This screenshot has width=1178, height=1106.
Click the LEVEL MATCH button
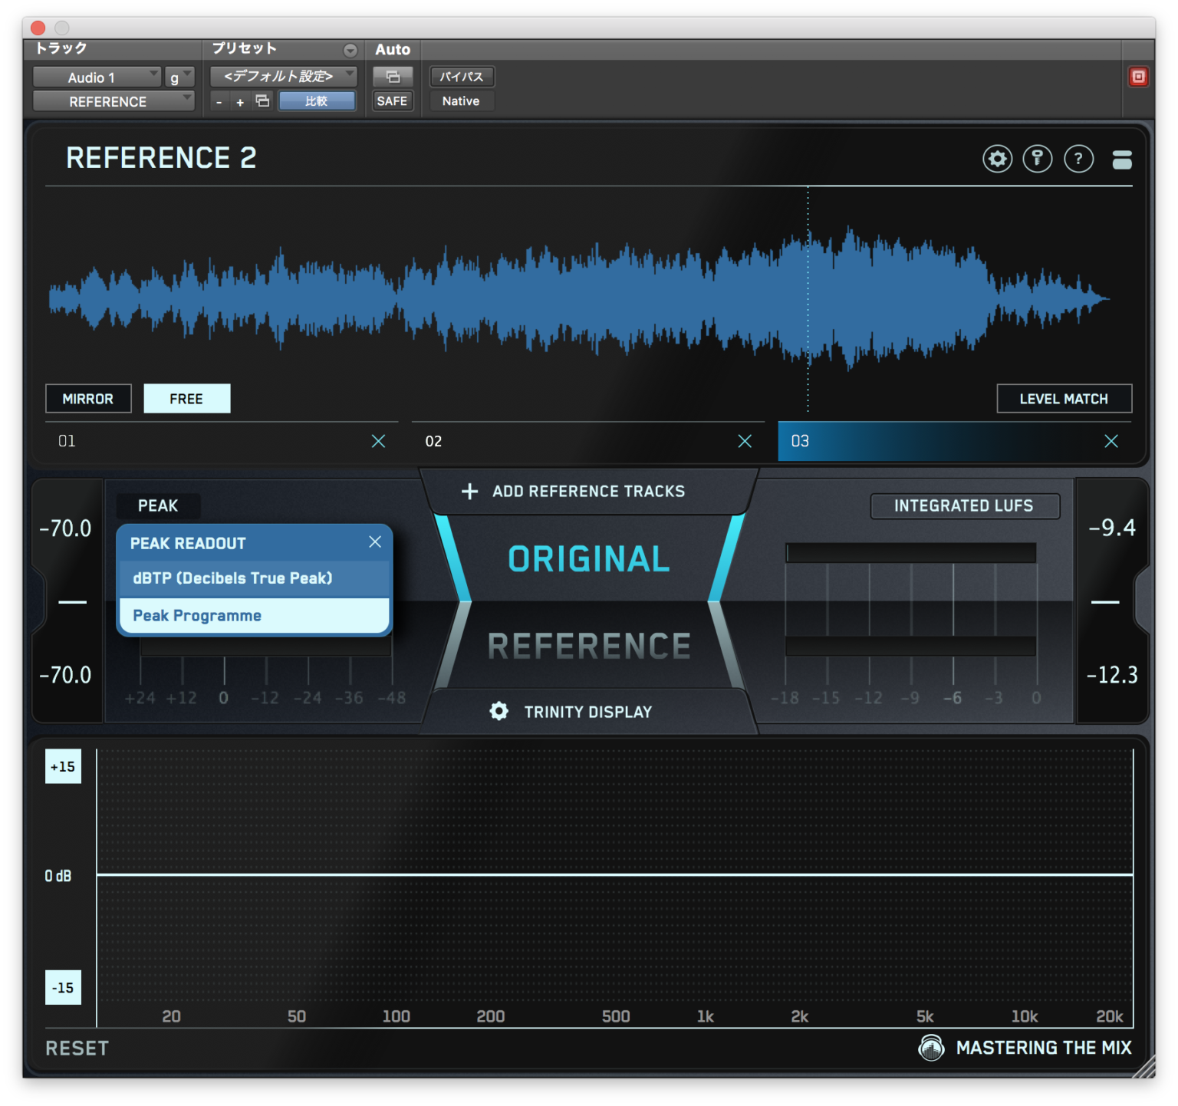[x=1064, y=398]
